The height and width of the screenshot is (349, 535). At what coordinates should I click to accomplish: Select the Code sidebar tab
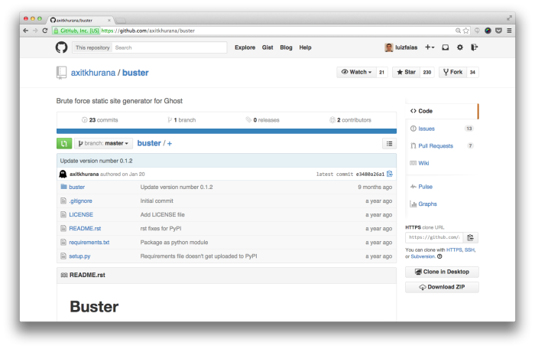point(442,111)
